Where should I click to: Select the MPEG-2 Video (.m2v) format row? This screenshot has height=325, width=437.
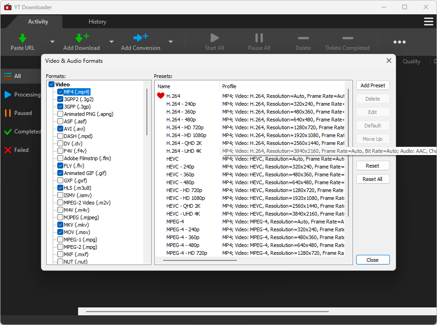click(x=87, y=203)
